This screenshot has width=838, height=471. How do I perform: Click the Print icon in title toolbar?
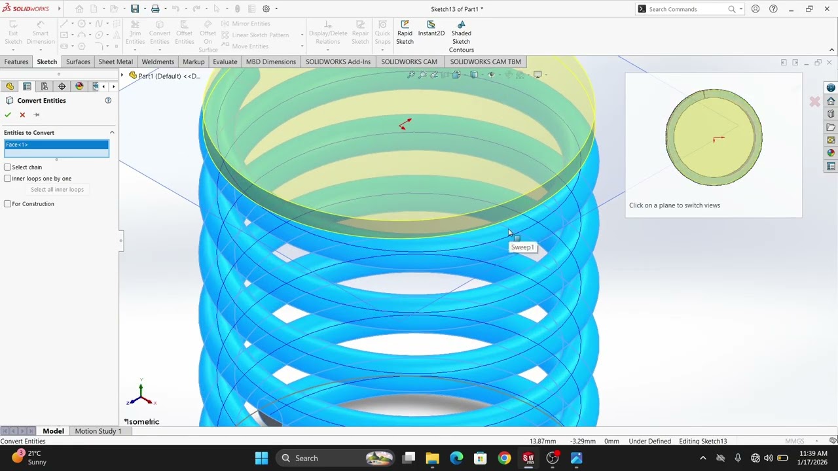tap(155, 9)
